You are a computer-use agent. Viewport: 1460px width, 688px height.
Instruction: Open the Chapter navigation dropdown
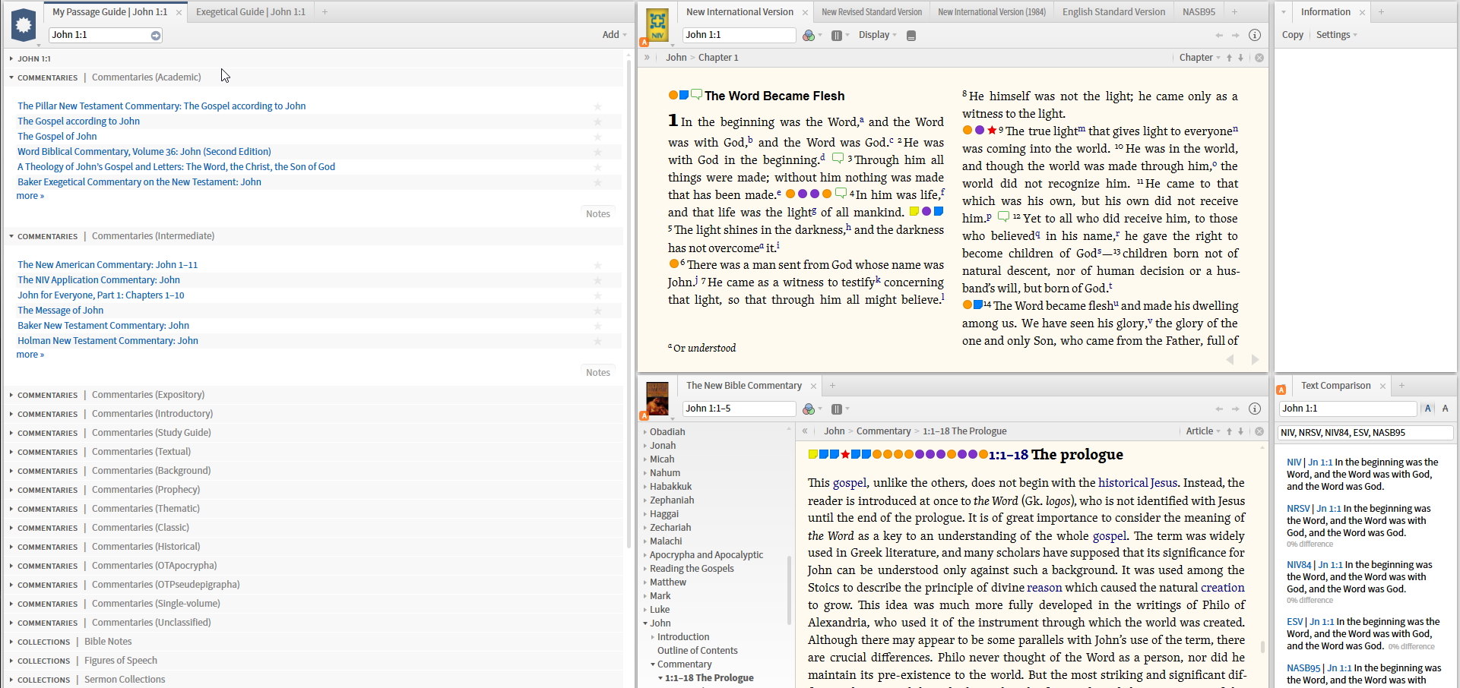[1199, 58]
